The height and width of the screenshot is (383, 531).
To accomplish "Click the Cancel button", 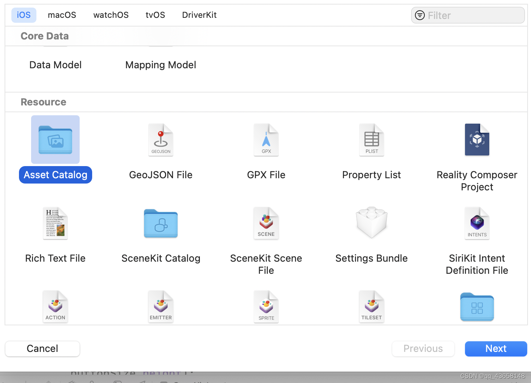I will point(42,349).
